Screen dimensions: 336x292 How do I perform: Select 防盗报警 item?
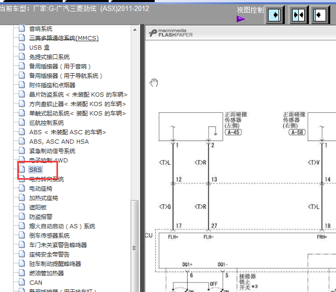[41, 217]
